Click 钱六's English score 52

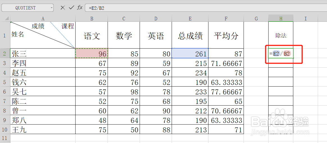[x=156, y=82]
